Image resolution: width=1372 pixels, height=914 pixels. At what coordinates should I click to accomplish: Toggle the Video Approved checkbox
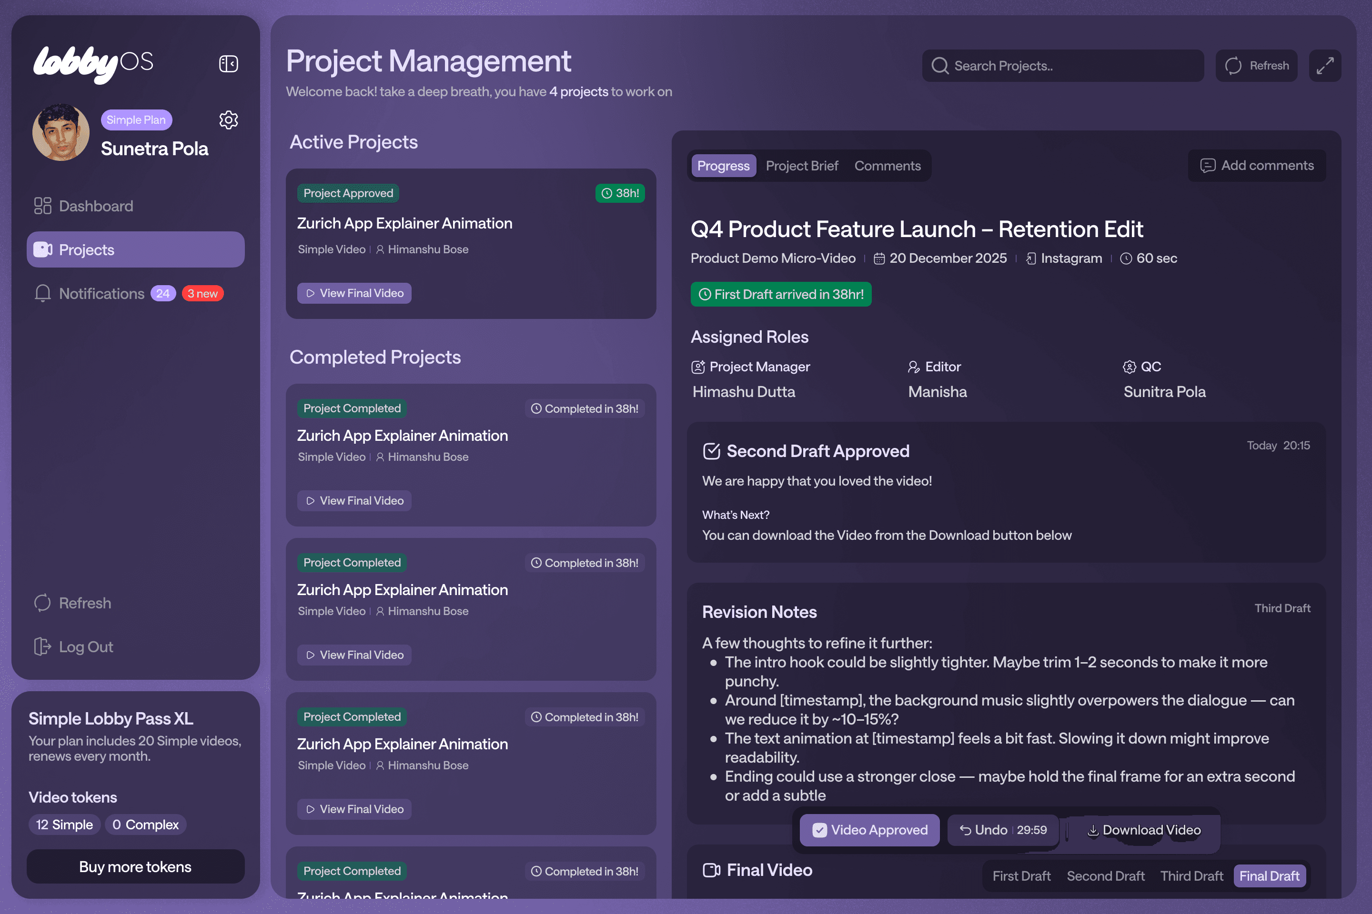point(819,830)
